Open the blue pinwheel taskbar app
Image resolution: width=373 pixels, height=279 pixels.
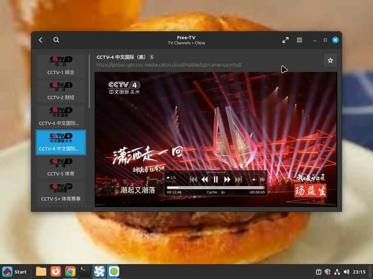tap(99, 272)
